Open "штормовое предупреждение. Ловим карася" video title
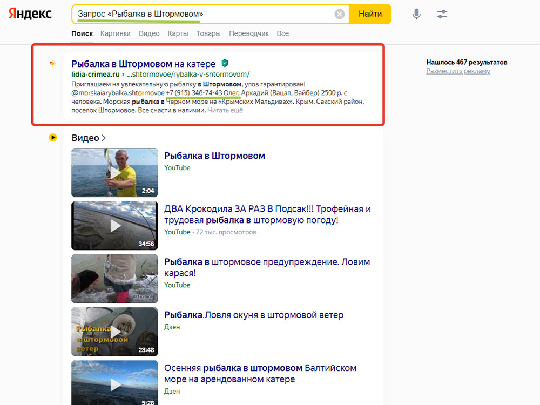The height and width of the screenshot is (405, 540). (x=267, y=267)
